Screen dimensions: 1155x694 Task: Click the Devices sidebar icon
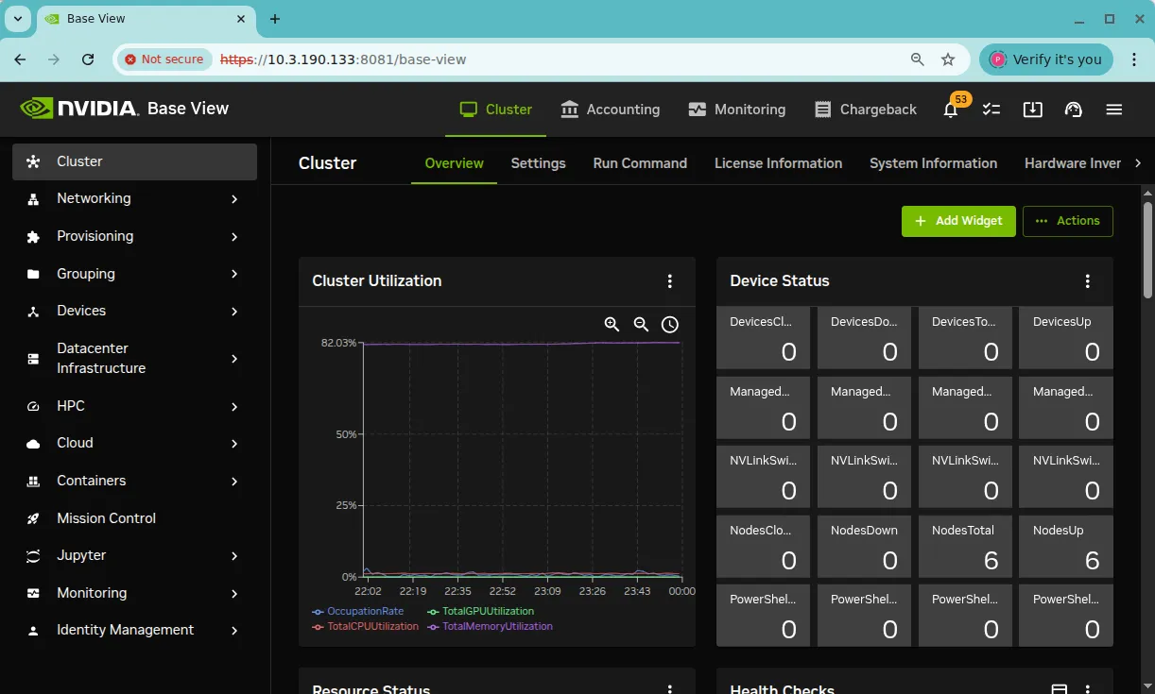point(34,312)
